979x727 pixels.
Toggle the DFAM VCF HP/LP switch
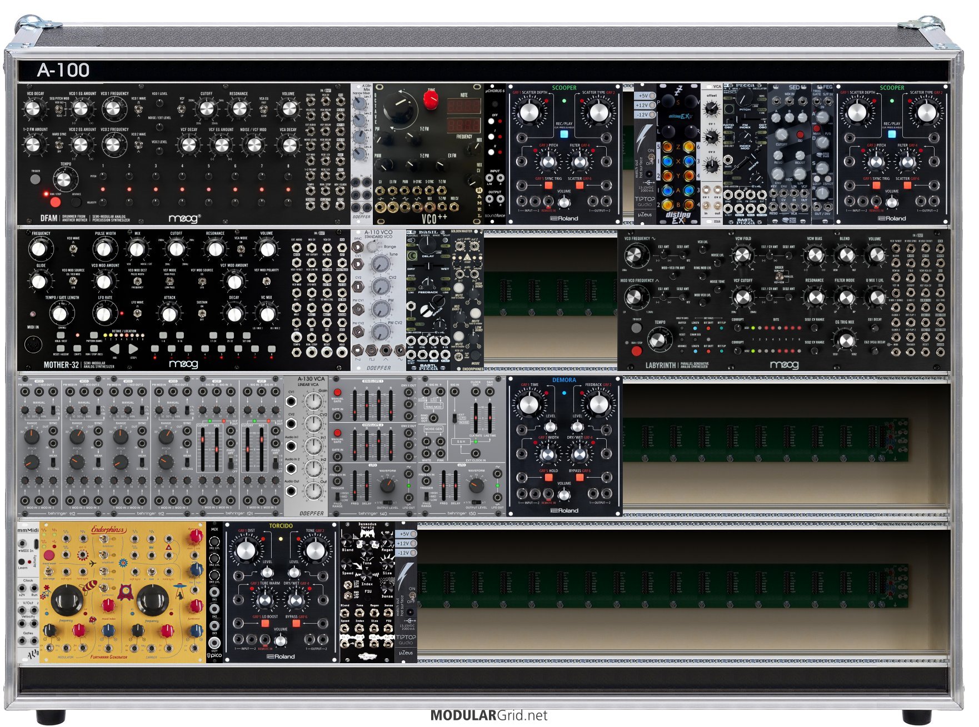coord(182,109)
